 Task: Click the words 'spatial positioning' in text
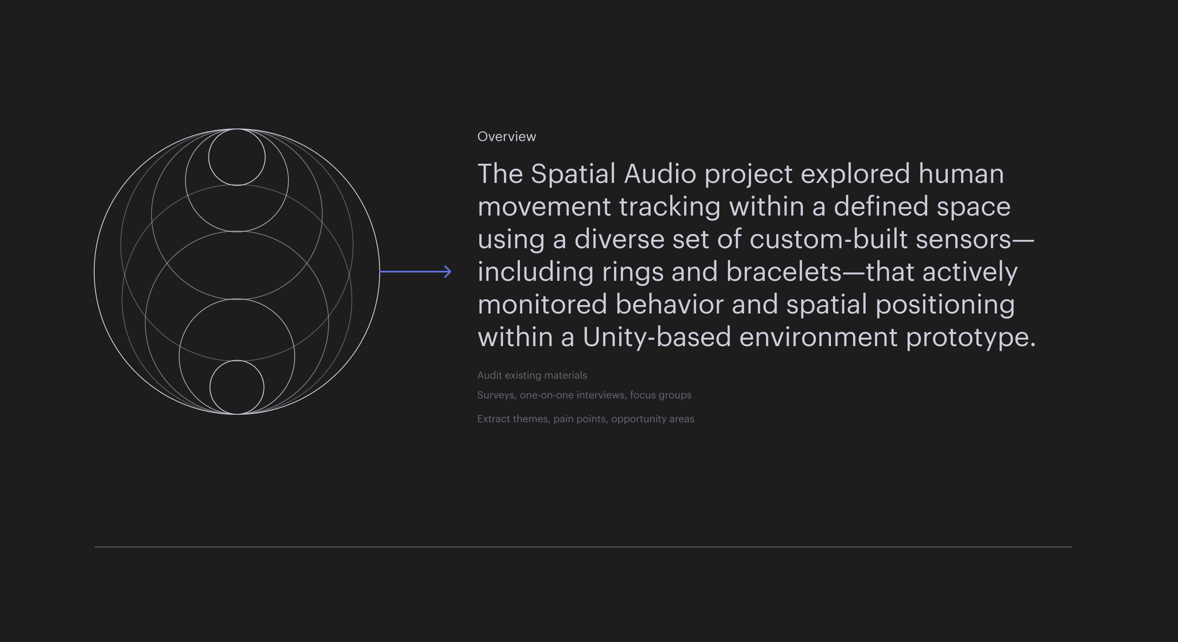pyautogui.click(x=900, y=305)
